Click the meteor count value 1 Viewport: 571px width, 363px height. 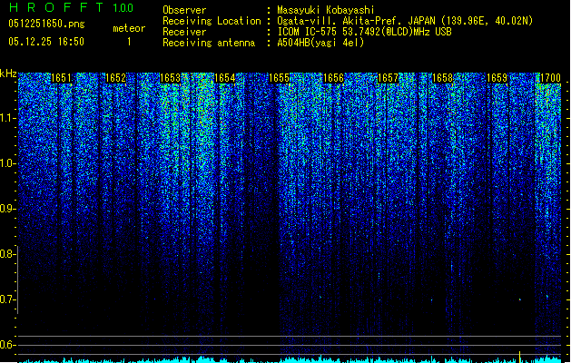point(129,42)
